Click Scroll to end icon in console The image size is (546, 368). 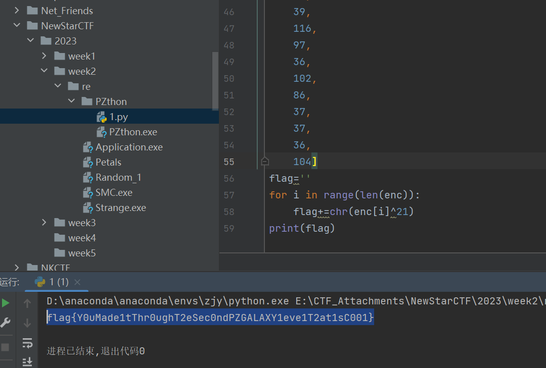coord(27,361)
